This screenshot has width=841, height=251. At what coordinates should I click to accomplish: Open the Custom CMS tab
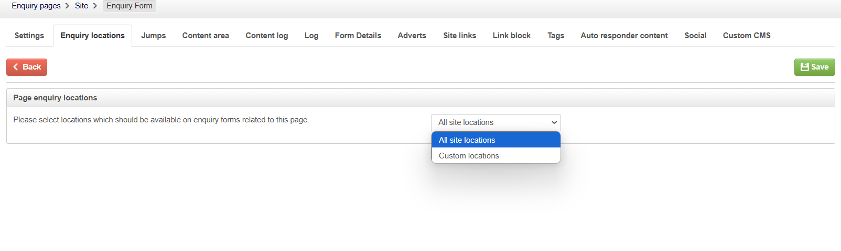click(747, 36)
